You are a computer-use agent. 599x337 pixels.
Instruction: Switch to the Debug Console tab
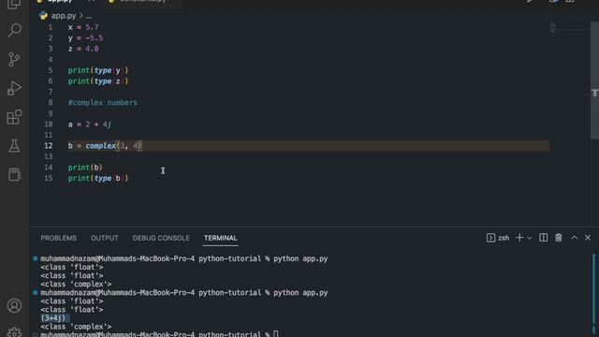pos(161,238)
